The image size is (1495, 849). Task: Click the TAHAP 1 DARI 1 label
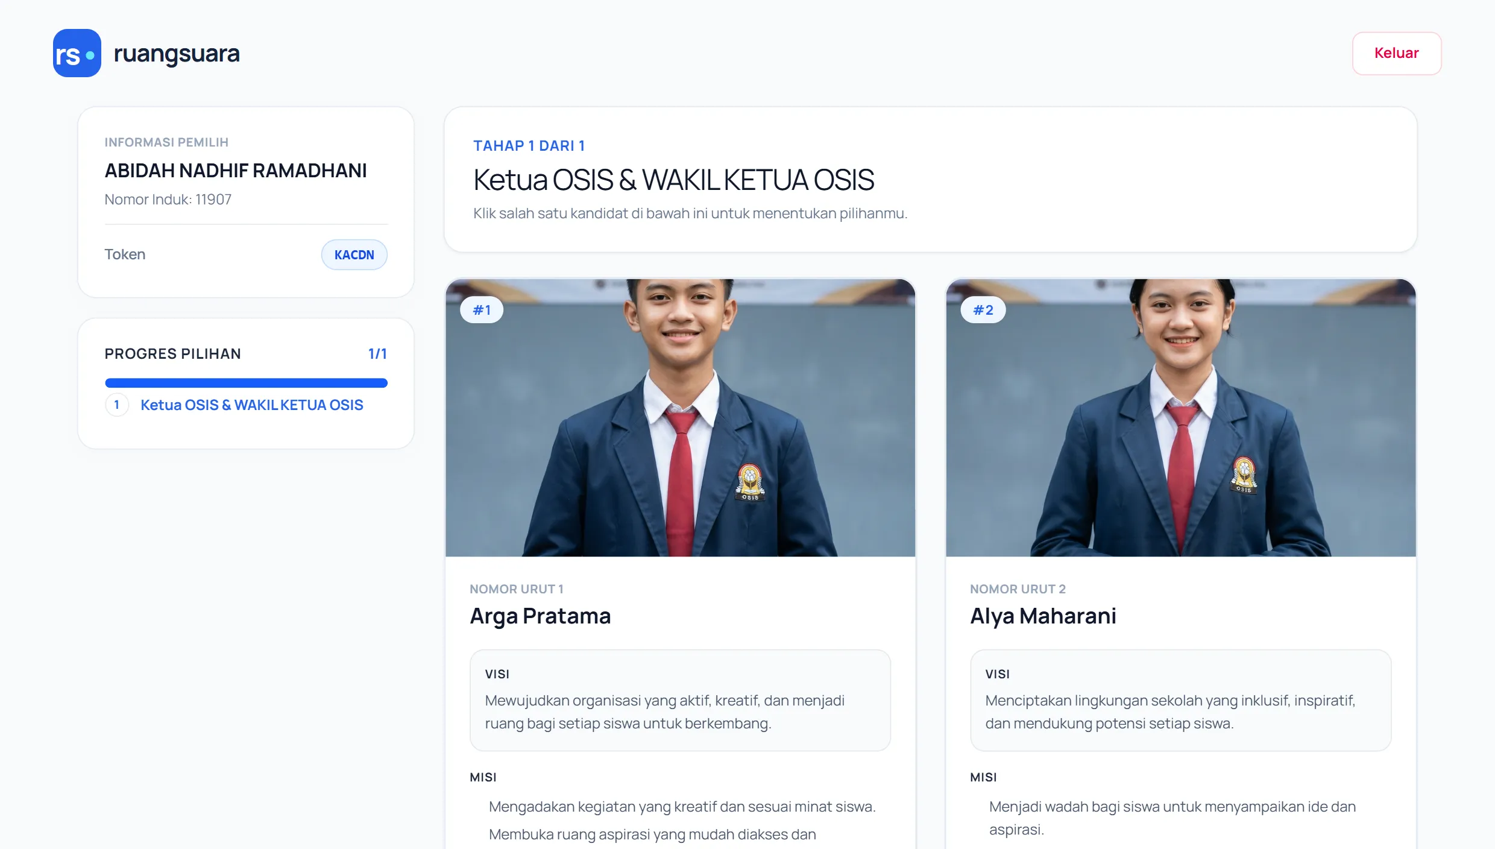pyautogui.click(x=529, y=145)
